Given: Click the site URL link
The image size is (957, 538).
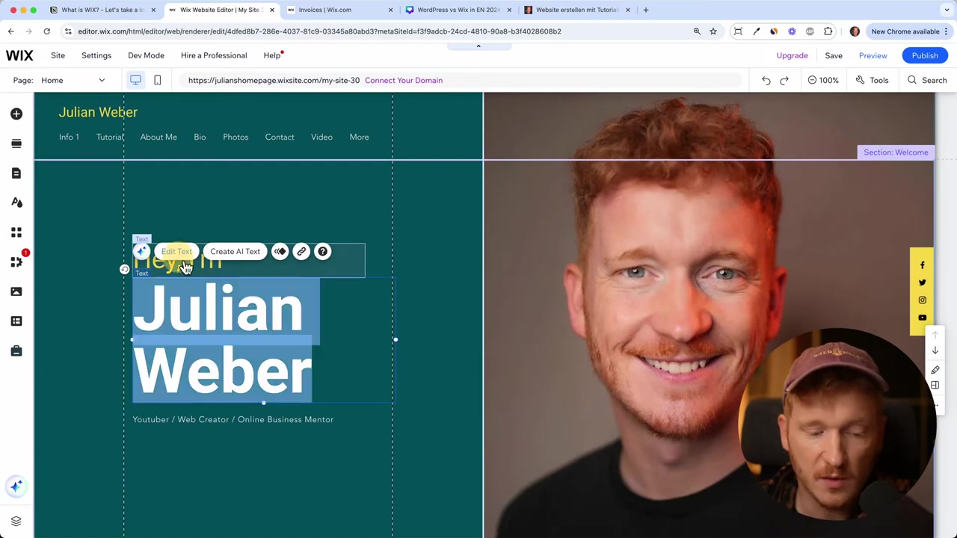Looking at the screenshot, I should [x=274, y=80].
